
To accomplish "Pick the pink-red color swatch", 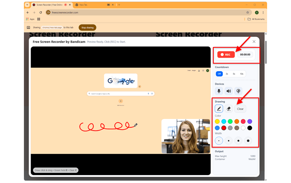I will click(x=243, y=121).
